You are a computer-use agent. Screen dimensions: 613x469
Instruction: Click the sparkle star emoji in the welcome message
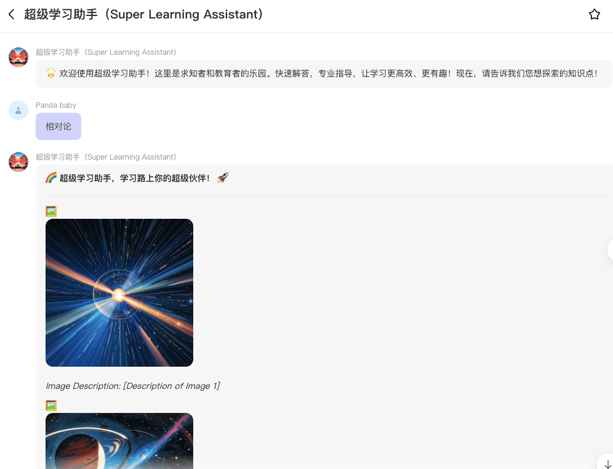coord(51,73)
